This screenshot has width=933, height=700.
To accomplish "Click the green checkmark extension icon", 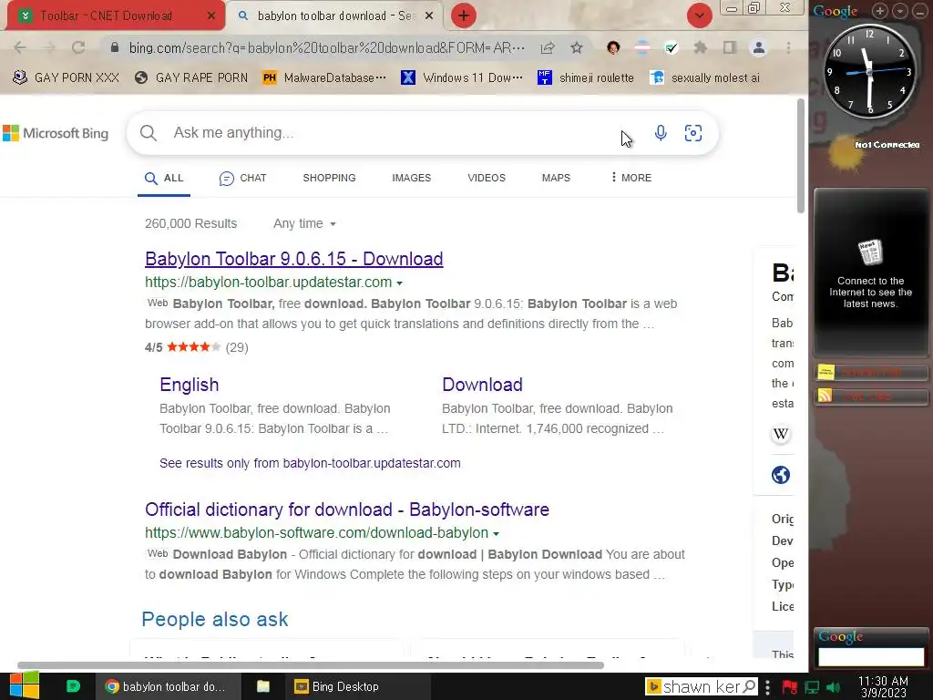I will click(672, 47).
